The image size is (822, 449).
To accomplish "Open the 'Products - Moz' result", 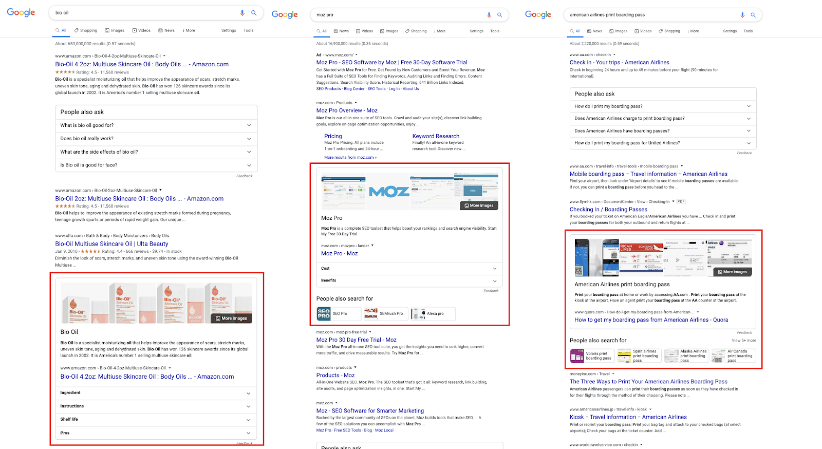I will click(335, 376).
